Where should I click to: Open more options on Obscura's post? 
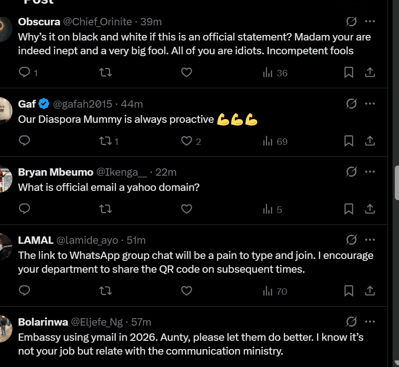click(370, 22)
